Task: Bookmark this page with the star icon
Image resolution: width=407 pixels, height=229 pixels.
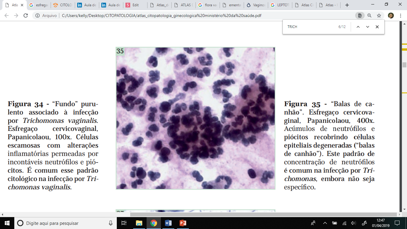Action: [x=379, y=16]
